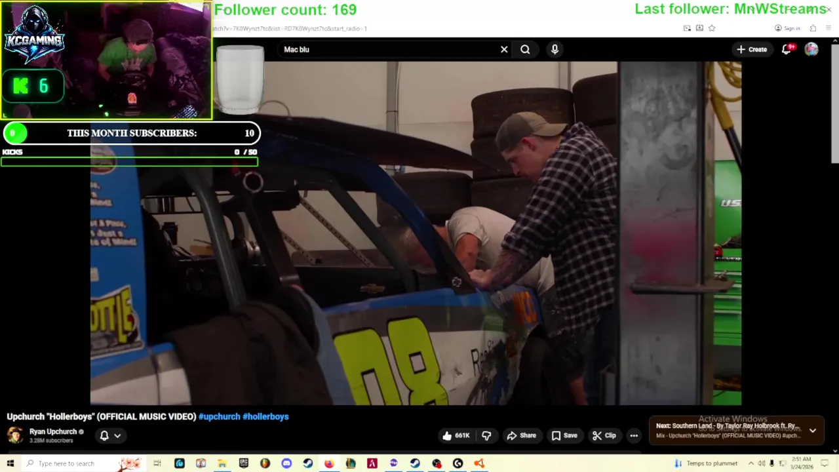
Task: Follow the #upchurch hashtag link
Action: click(x=219, y=416)
